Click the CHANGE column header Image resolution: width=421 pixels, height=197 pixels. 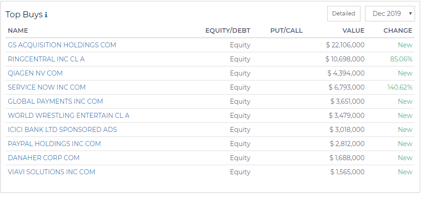pyautogui.click(x=398, y=30)
